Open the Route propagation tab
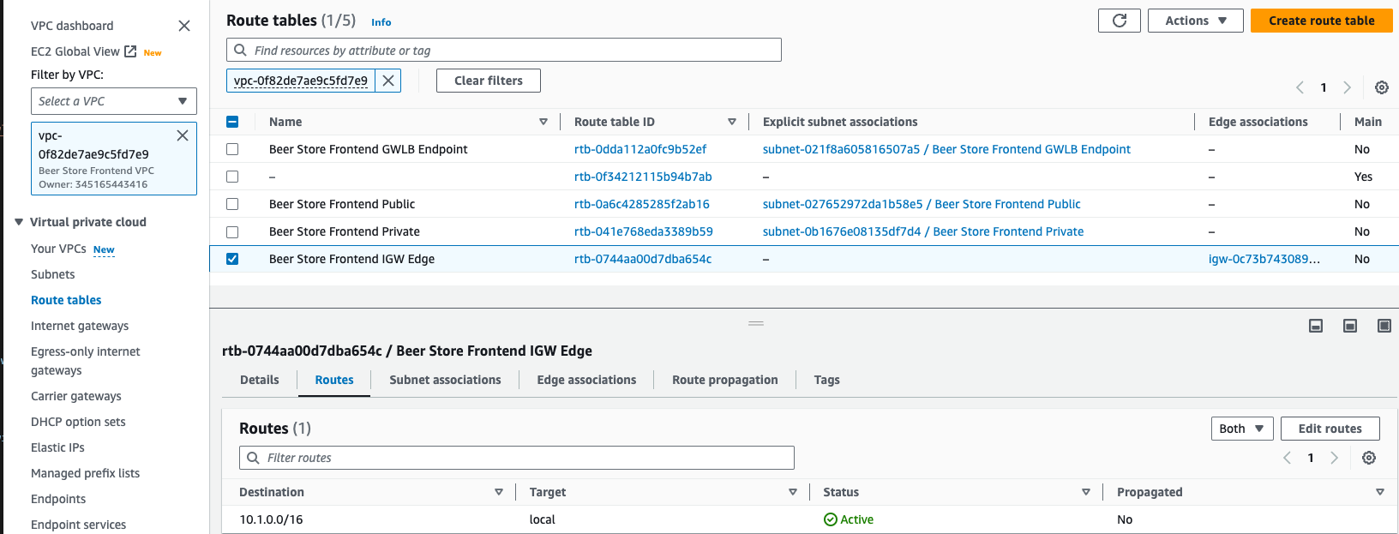The height and width of the screenshot is (534, 1399). point(724,380)
